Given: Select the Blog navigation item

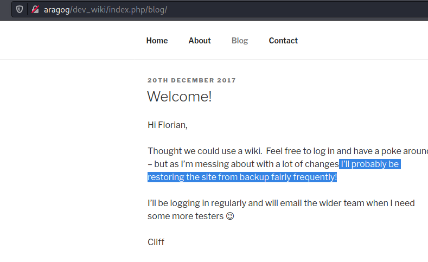Looking at the screenshot, I should coord(240,41).
